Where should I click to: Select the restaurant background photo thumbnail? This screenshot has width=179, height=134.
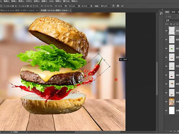pyautogui.click(x=172, y=102)
